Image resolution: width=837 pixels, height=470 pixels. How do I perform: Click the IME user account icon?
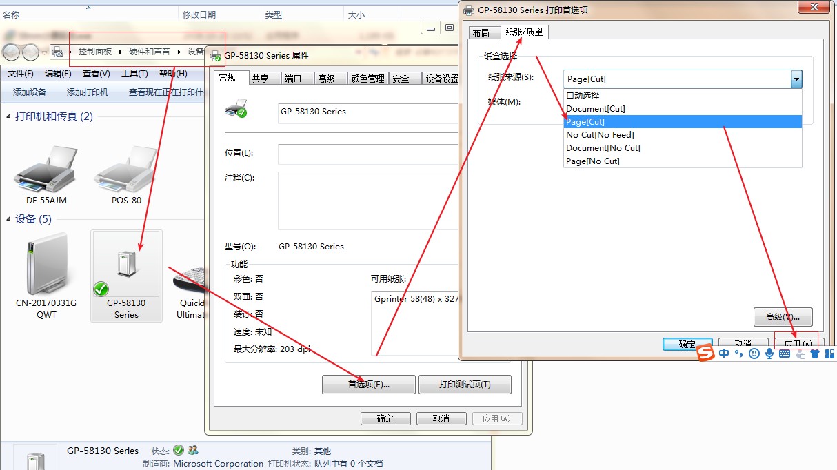click(800, 354)
